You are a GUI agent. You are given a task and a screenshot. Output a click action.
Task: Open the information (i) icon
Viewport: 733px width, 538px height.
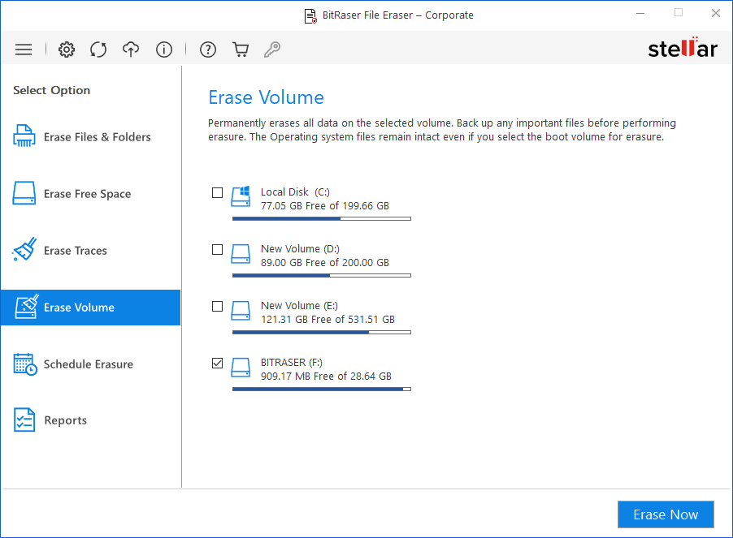tap(164, 49)
